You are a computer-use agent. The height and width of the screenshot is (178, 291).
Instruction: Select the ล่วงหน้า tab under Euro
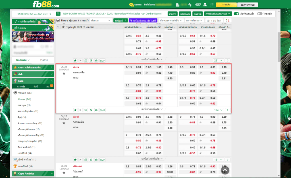click(21, 87)
